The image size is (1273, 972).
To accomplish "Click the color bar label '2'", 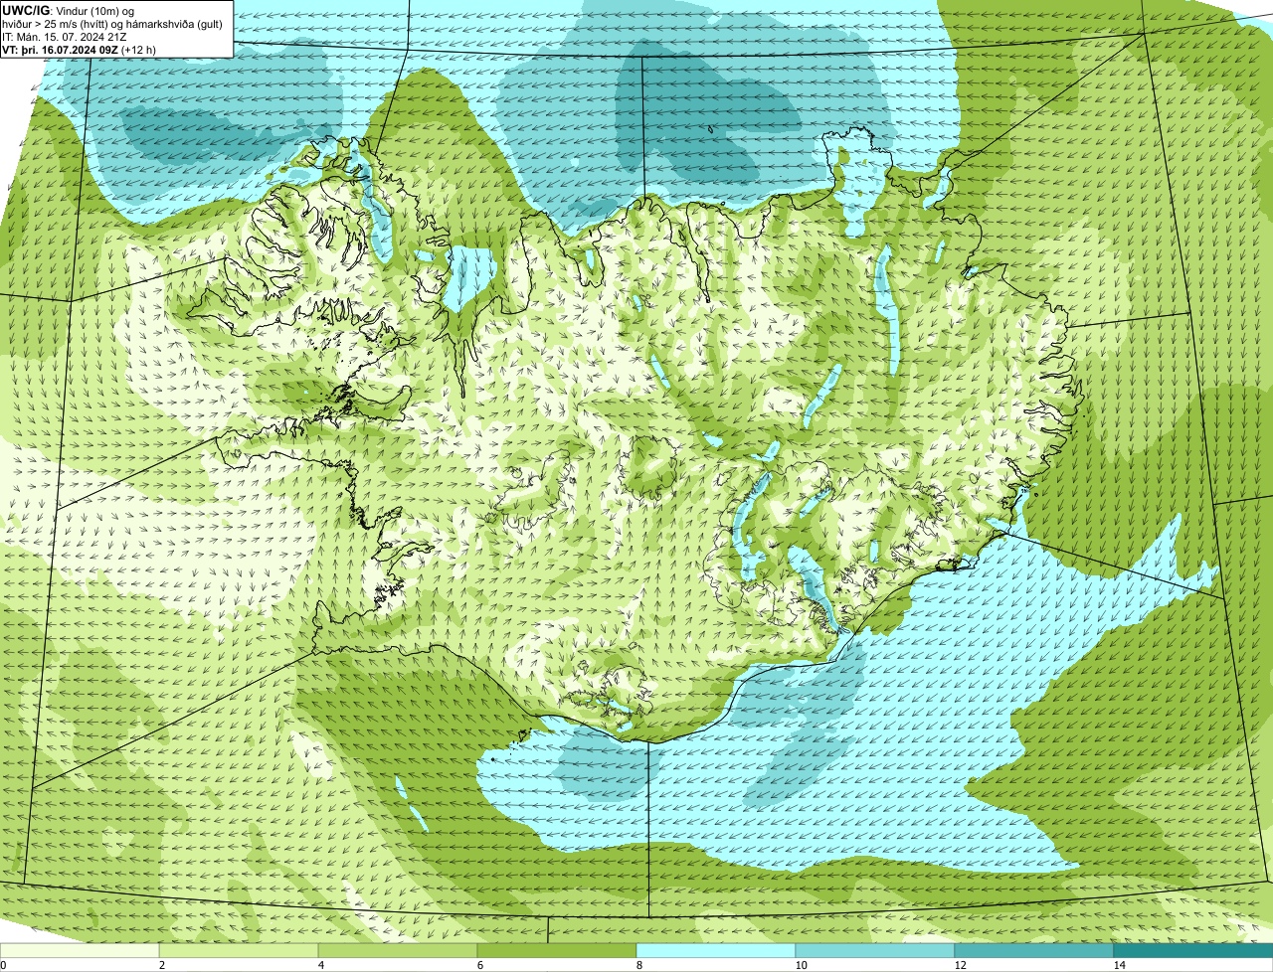I will tap(161, 965).
